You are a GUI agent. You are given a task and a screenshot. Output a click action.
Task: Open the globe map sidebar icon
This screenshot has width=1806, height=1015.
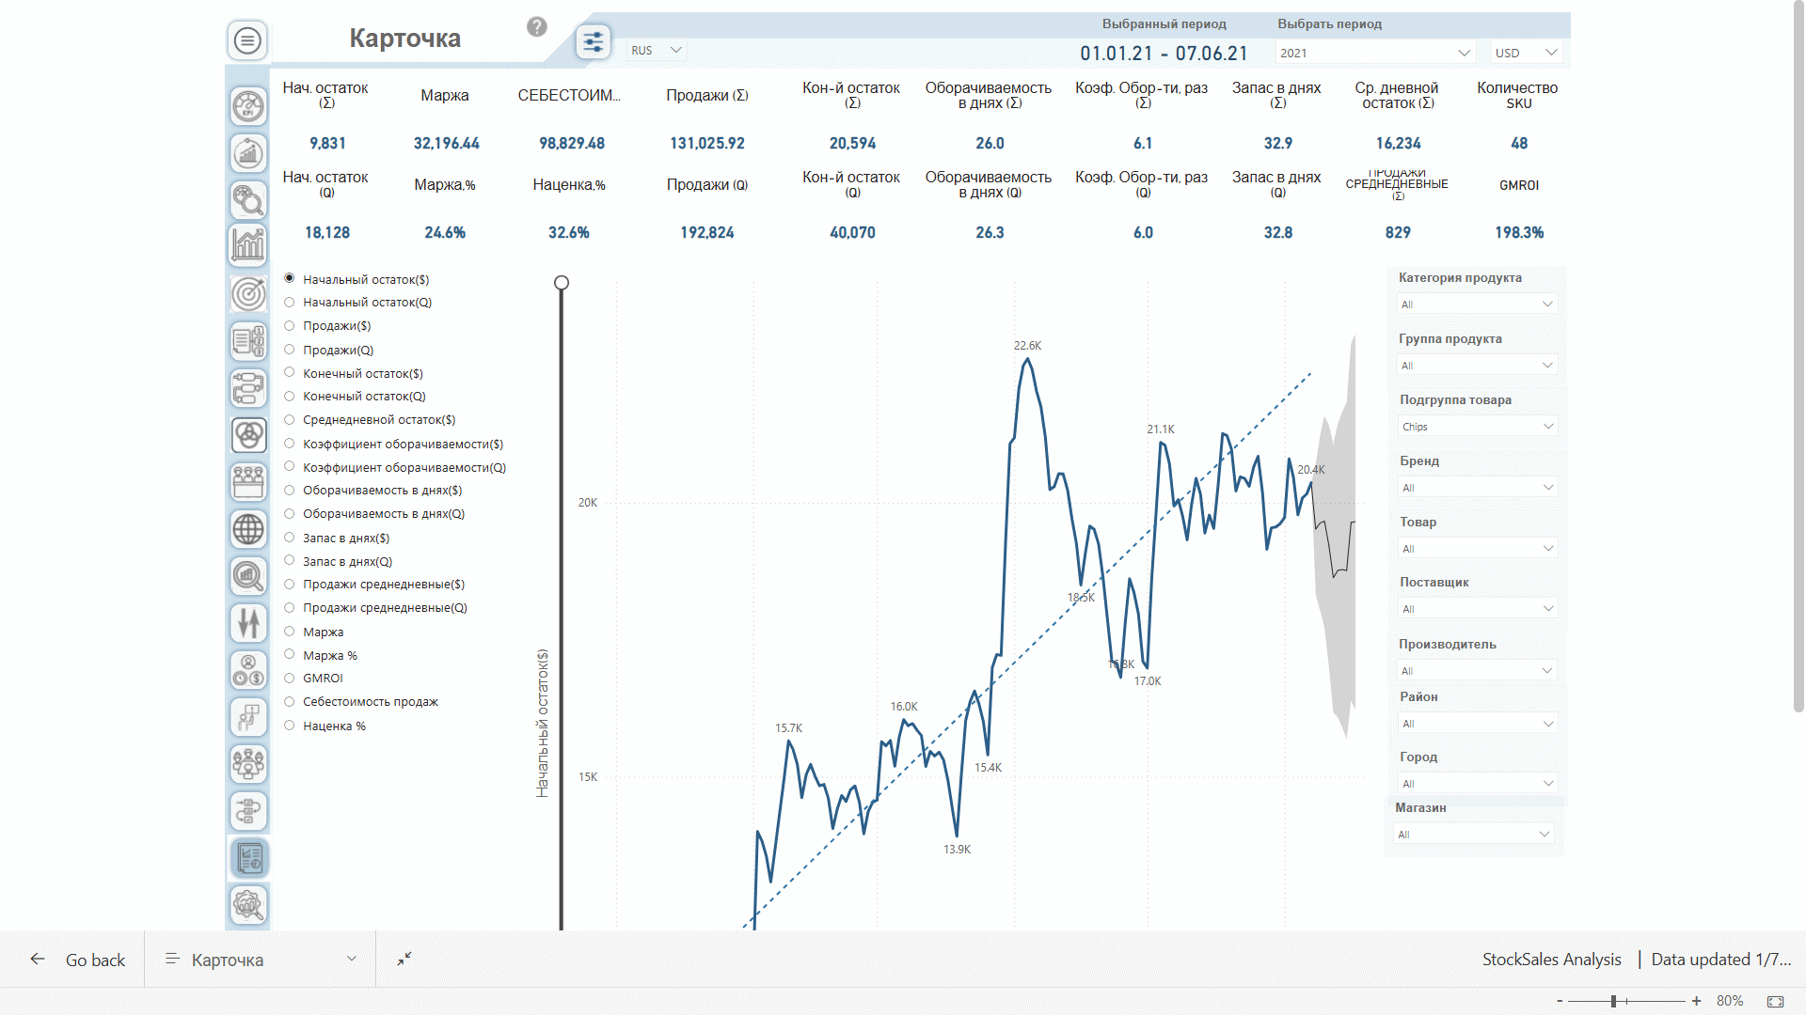248,529
